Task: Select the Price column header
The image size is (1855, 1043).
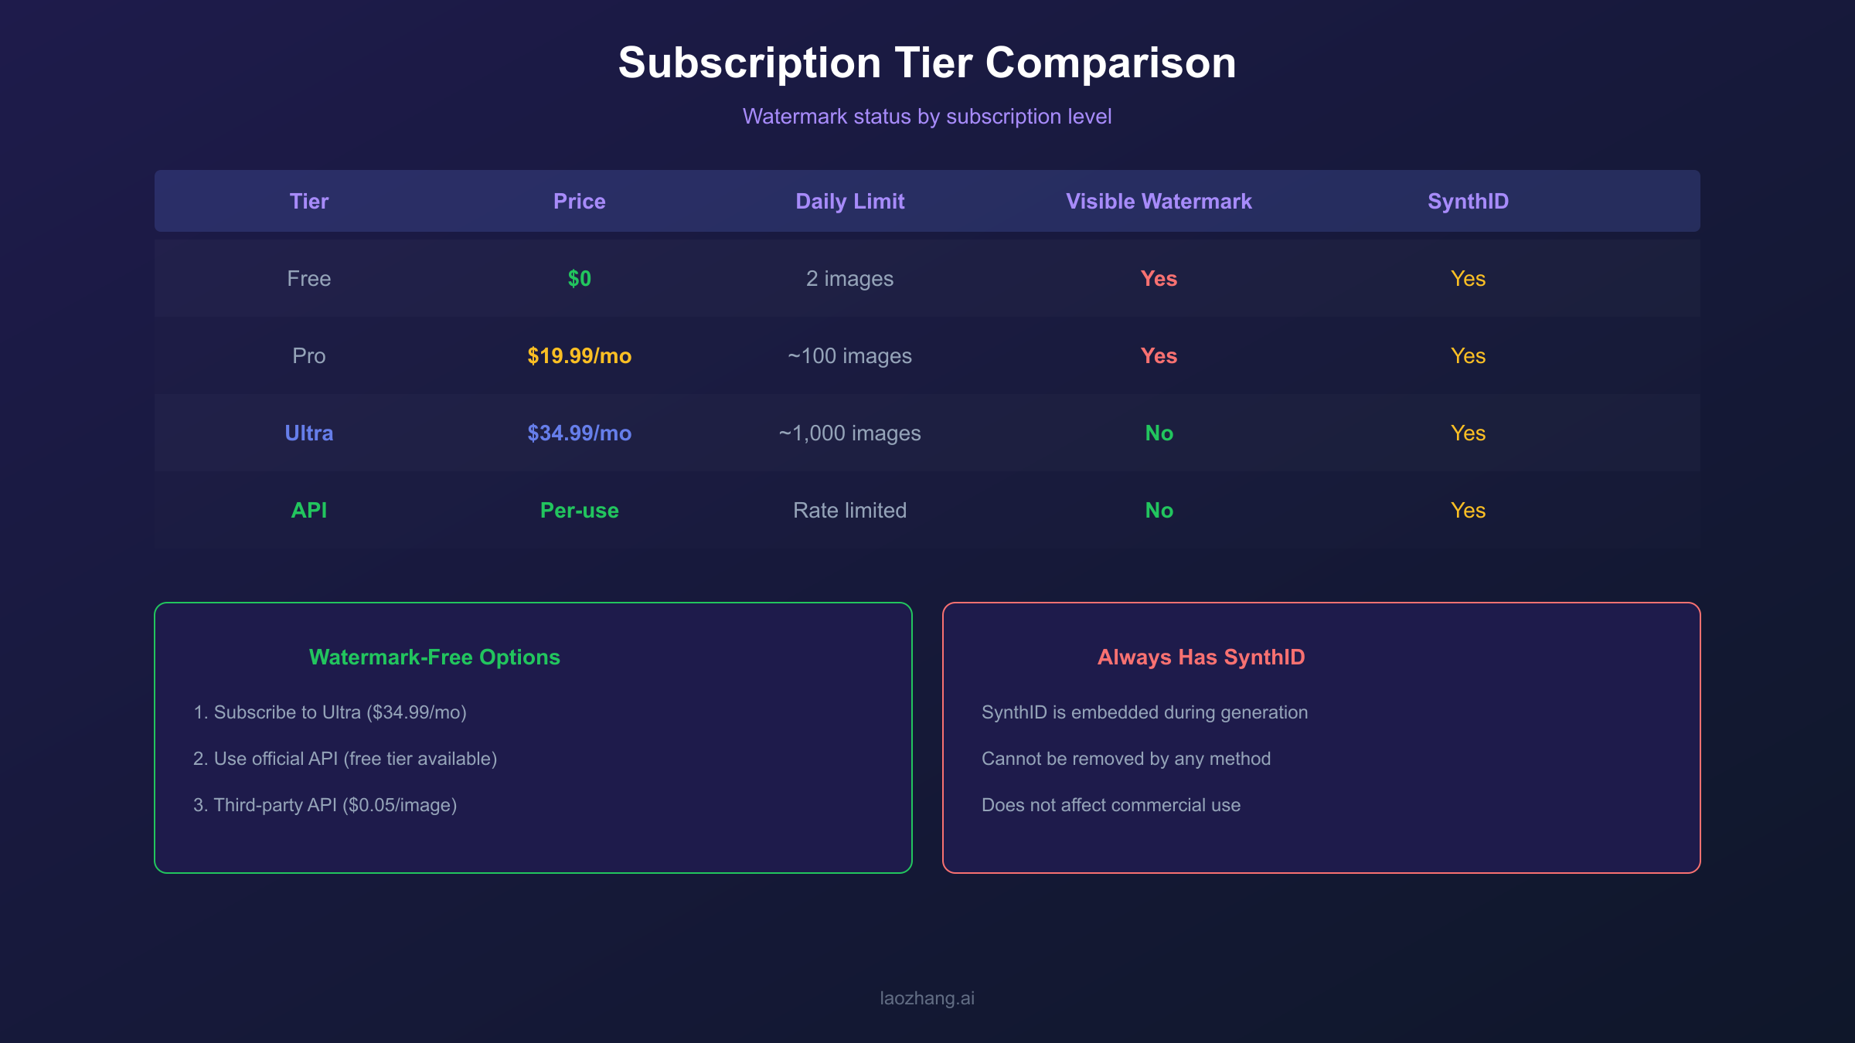Action: tap(579, 202)
